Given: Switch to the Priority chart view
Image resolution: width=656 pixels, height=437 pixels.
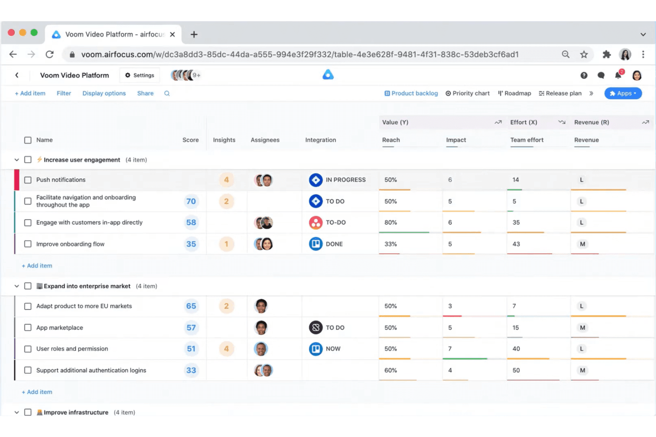Looking at the screenshot, I should point(468,93).
